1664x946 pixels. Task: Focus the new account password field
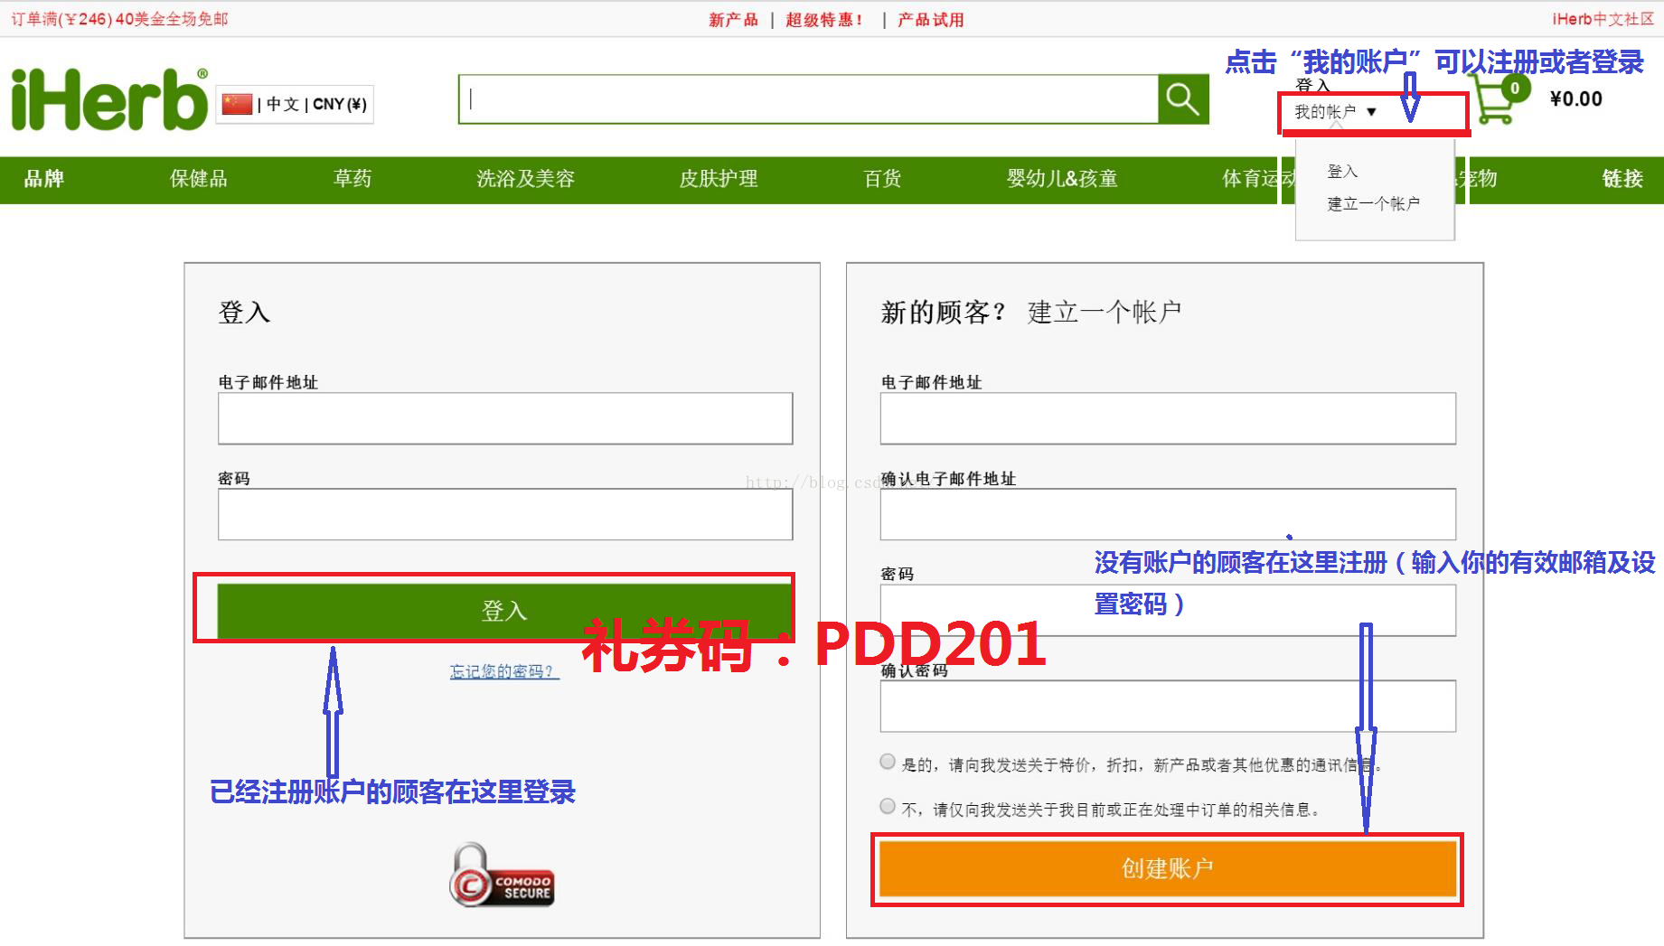tap(1168, 610)
